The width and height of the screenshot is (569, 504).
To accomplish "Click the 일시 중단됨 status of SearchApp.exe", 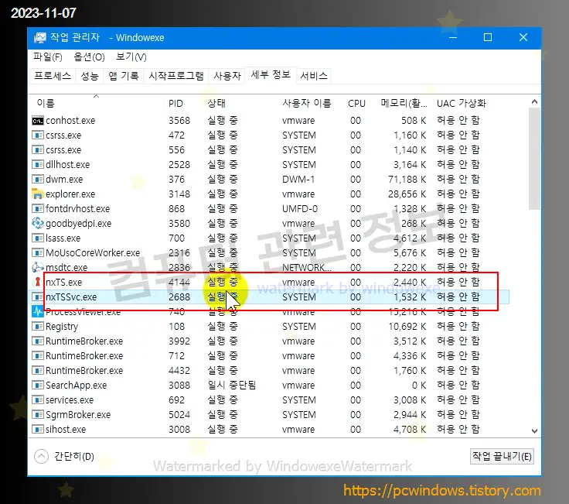I will pyautogui.click(x=231, y=386).
